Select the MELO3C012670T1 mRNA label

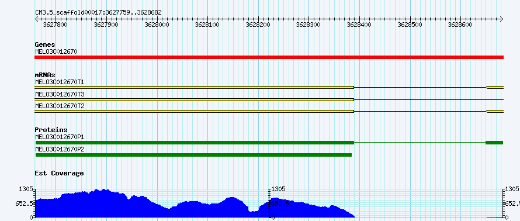[60, 82]
